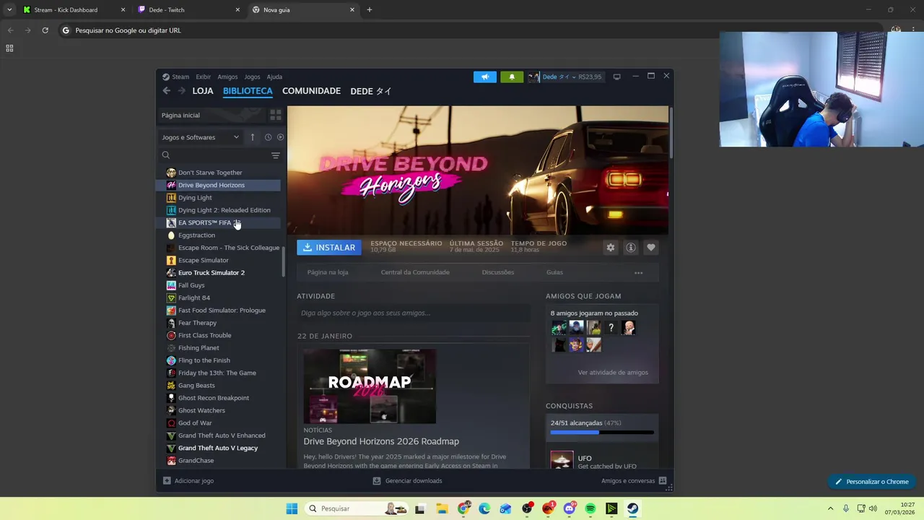Open Gerenciar downloads
The width and height of the screenshot is (924, 520).
(x=407, y=481)
